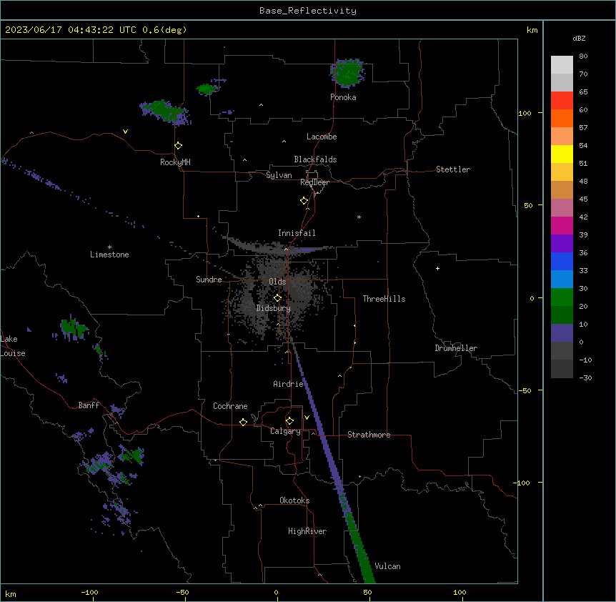Click the Innisfail city label

pos(297,233)
